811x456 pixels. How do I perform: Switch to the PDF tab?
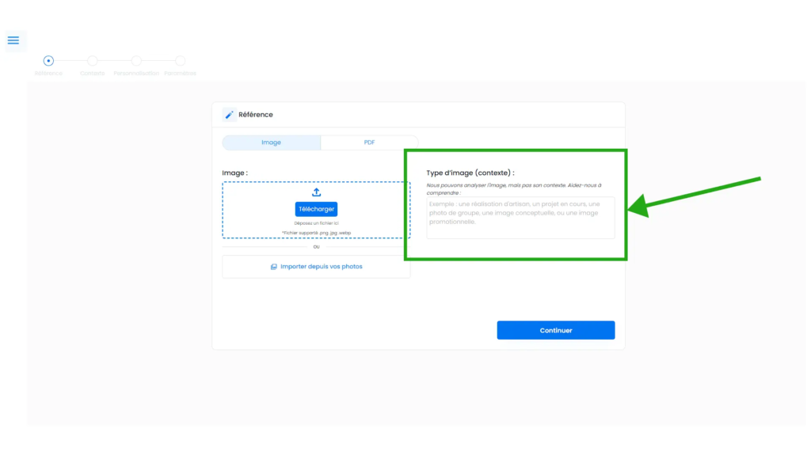(369, 142)
